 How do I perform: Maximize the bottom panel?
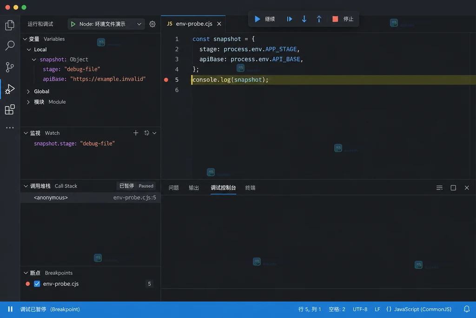453,188
